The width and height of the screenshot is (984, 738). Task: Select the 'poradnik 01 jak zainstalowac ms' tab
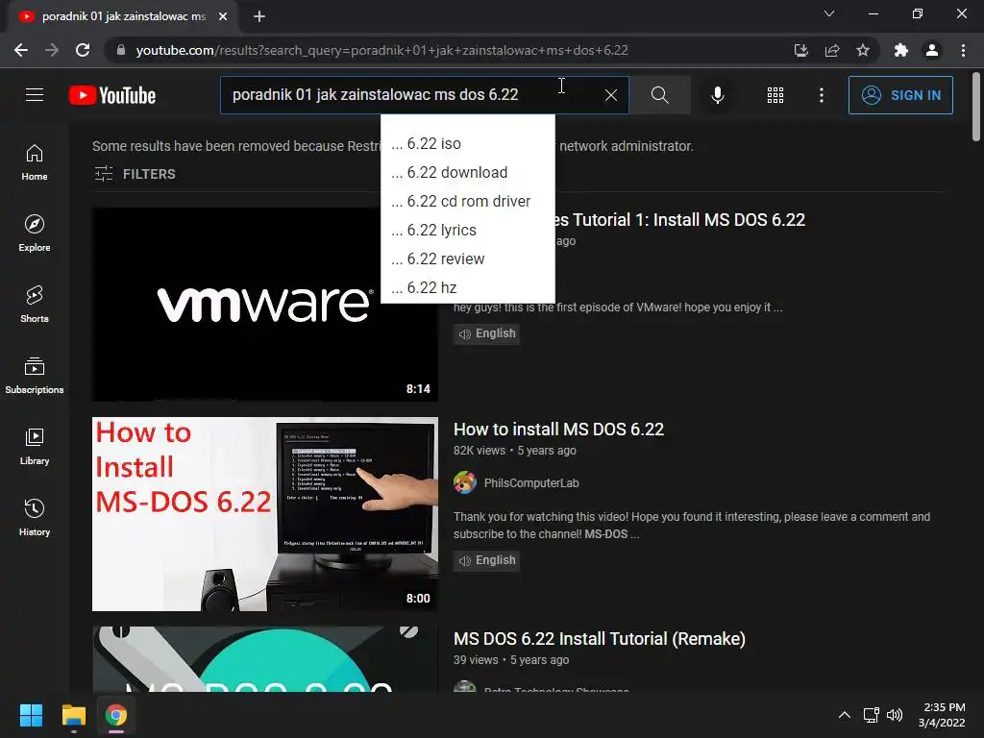[x=123, y=16]
